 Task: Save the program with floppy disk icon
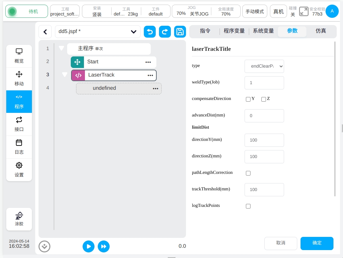tap(180, 32)
